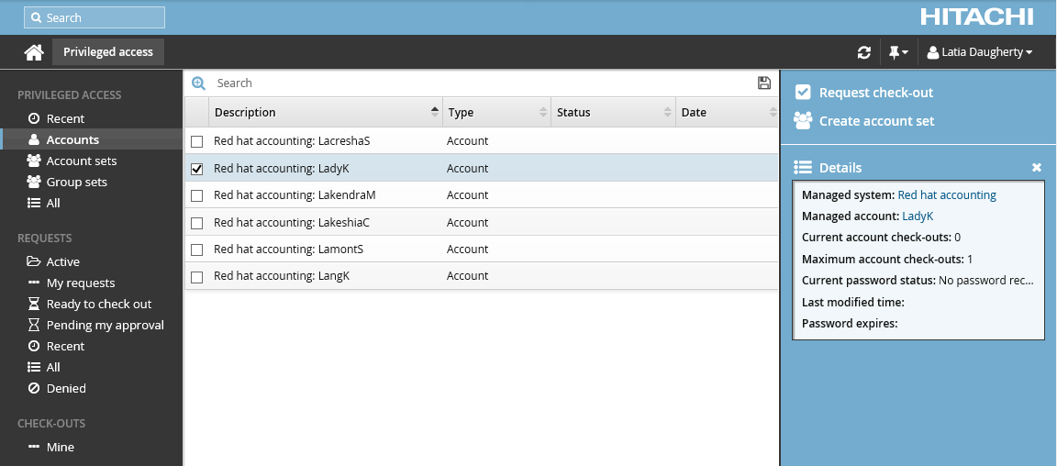
Task: Click the Request check-out icon
Action: pos(803,93)
